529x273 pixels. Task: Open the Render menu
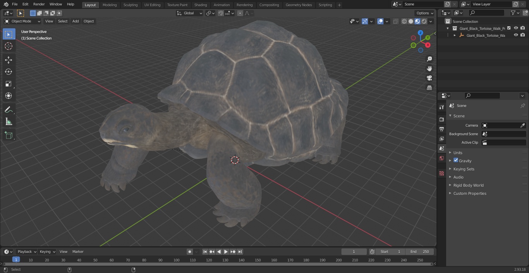pyautogui.click(x=39, y=4)
